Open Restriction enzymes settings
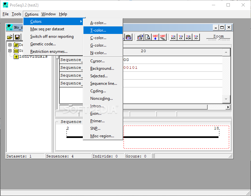The image size is (251, 196). [53, 52]
